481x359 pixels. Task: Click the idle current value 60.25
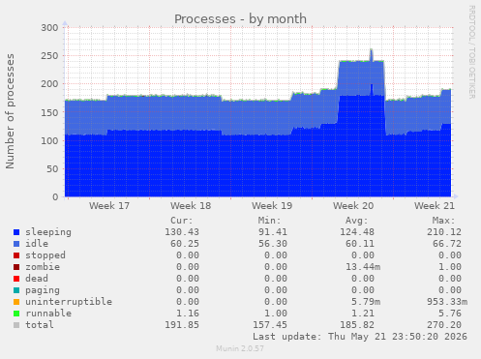185,244
